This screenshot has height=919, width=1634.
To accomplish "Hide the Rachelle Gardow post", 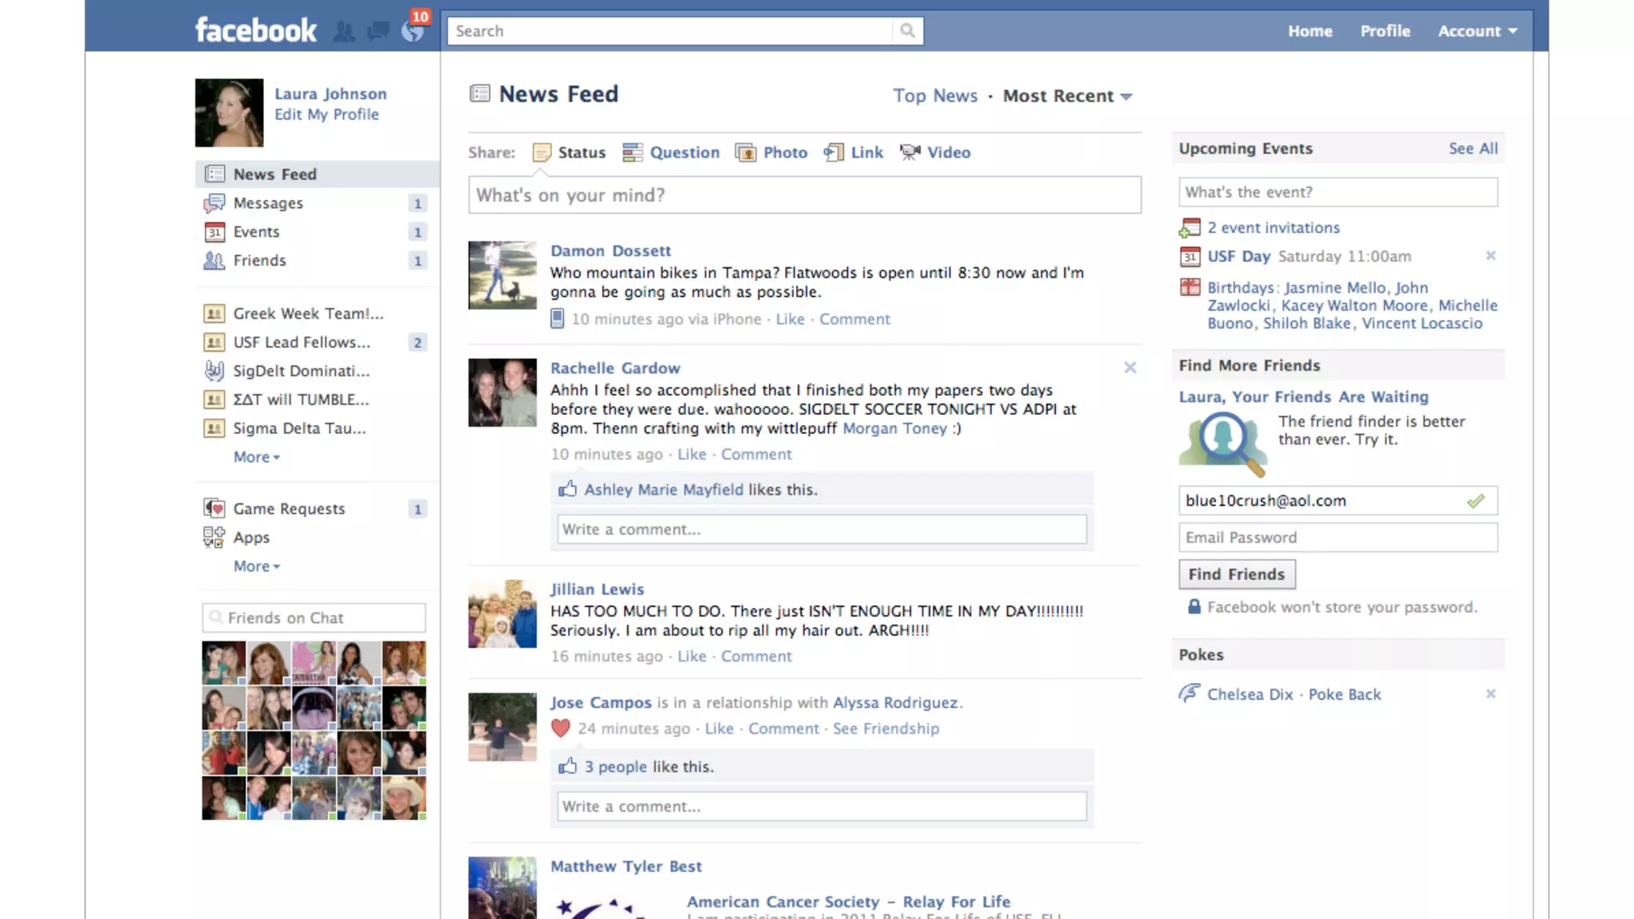I will coord(1130,368).
